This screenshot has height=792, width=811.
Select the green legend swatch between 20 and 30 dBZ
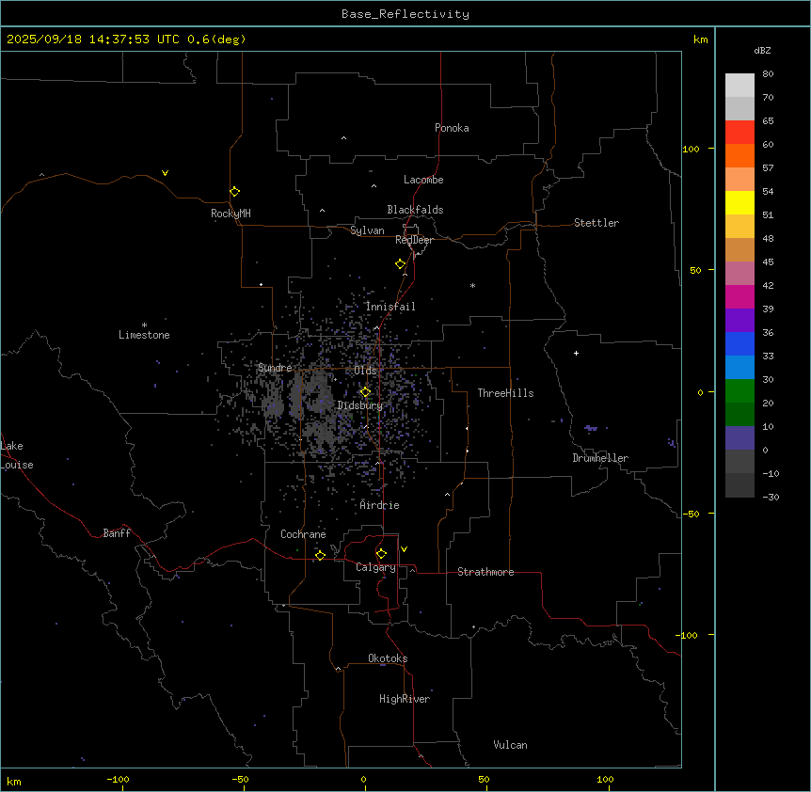[x=739, y=390]
